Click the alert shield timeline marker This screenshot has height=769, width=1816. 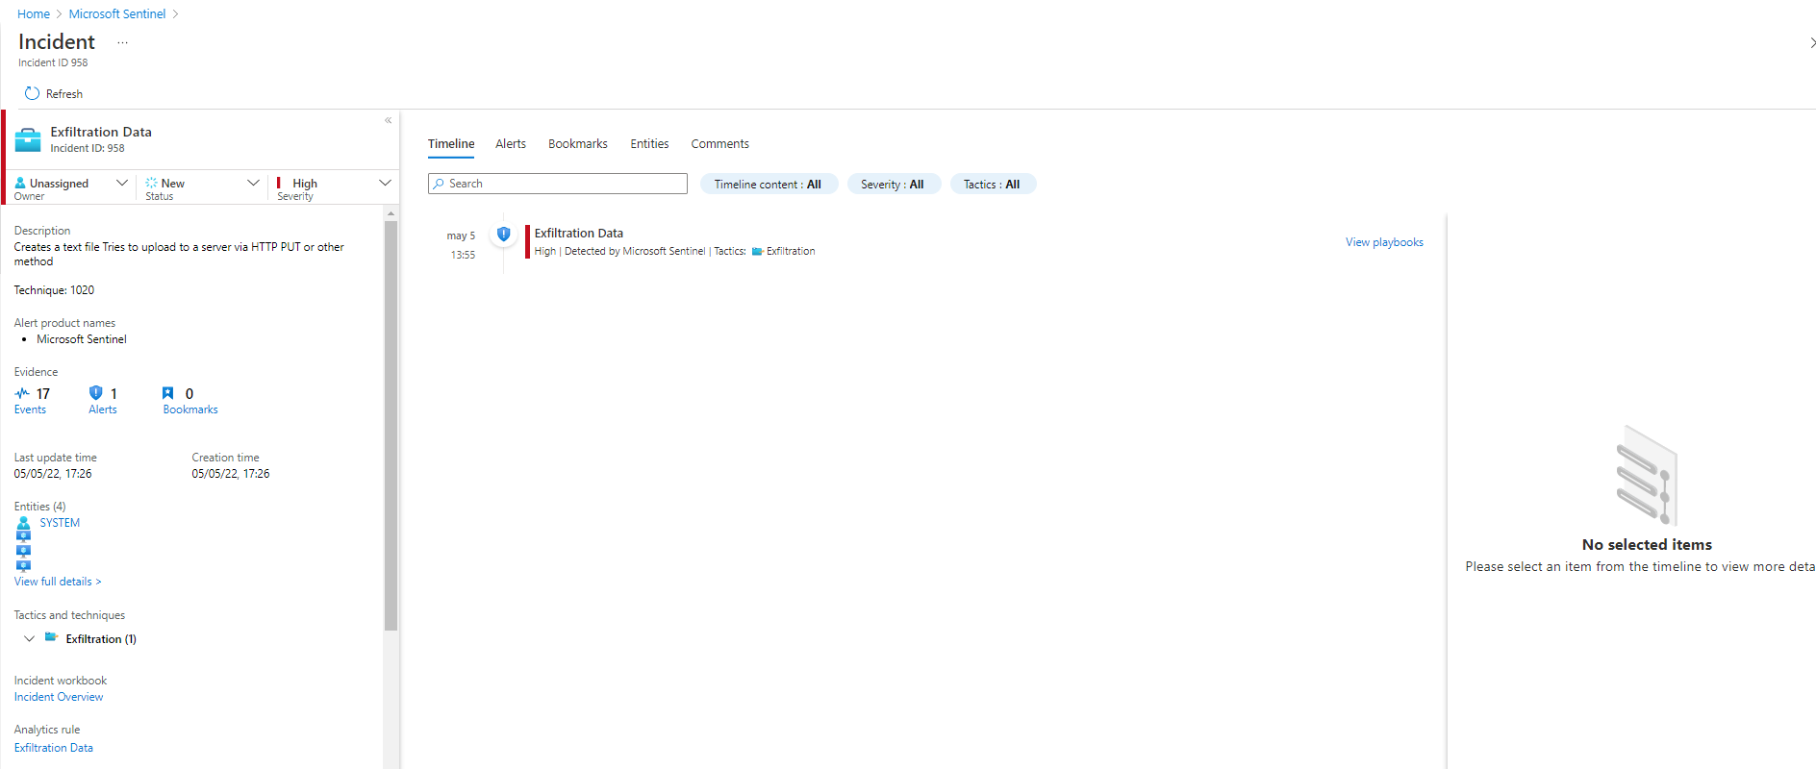(x=503, y=234)
